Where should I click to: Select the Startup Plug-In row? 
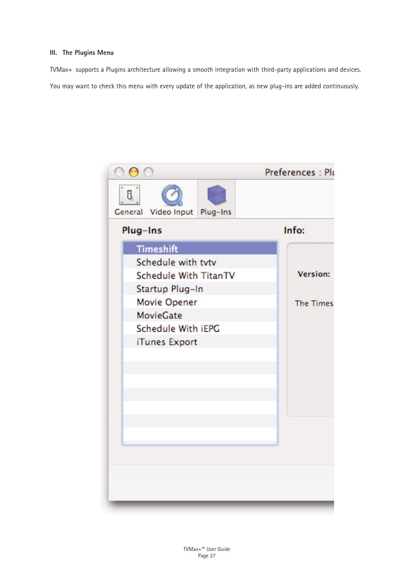[x=200, y=289]
